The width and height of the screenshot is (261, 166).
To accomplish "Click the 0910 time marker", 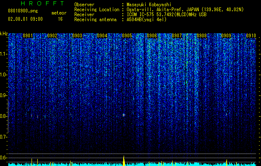I will pyautogui.click(x=251, y=36).
